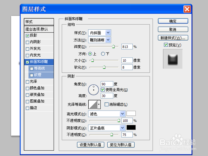
Task: Click the 新建样式 button
Action: (173, 38)
